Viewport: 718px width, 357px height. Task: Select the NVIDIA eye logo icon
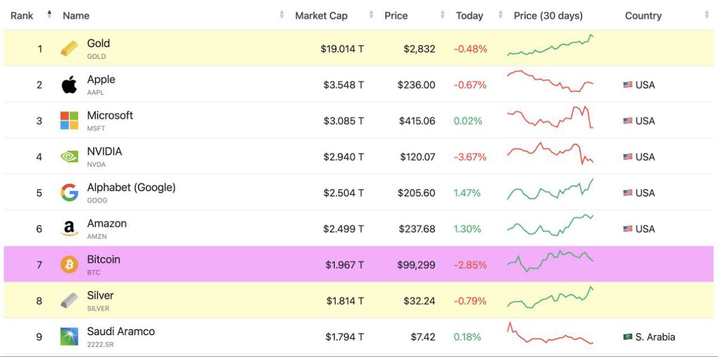[x=68, y=156]
